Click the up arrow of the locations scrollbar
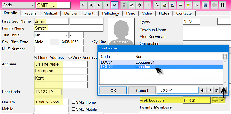The width and height of the screenshot is (231, 114). coord(225,62)
